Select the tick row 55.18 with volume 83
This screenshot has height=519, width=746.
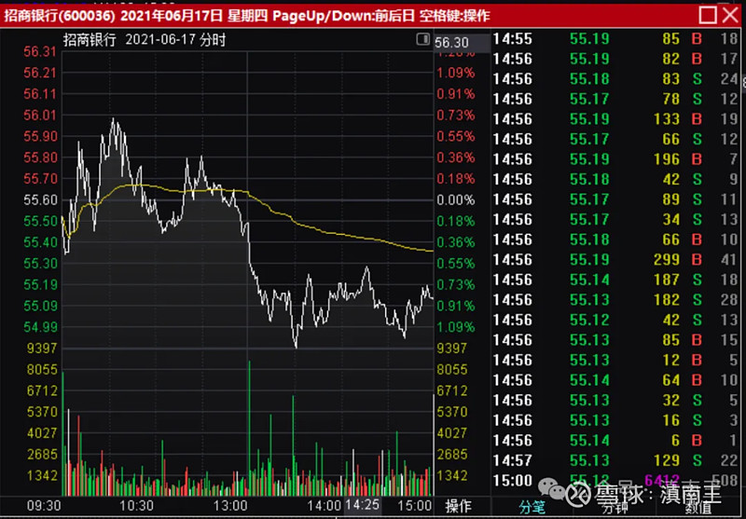coord(615,78)
